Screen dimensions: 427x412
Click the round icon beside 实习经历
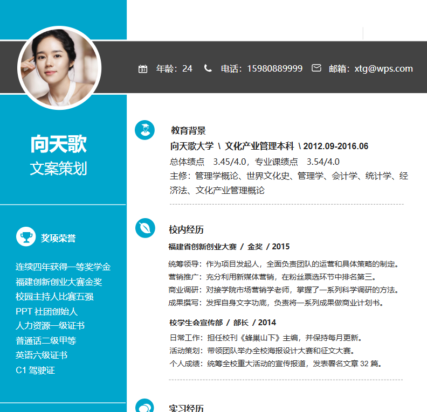pyautogui.click(x=144, y=406)
